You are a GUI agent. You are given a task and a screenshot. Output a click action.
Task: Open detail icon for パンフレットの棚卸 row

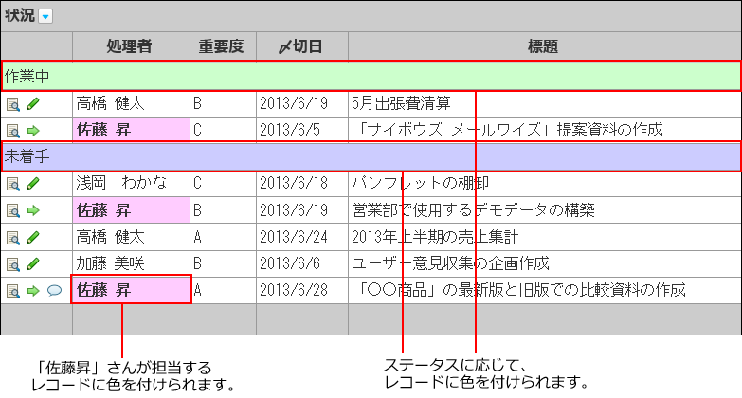[13, 184]
